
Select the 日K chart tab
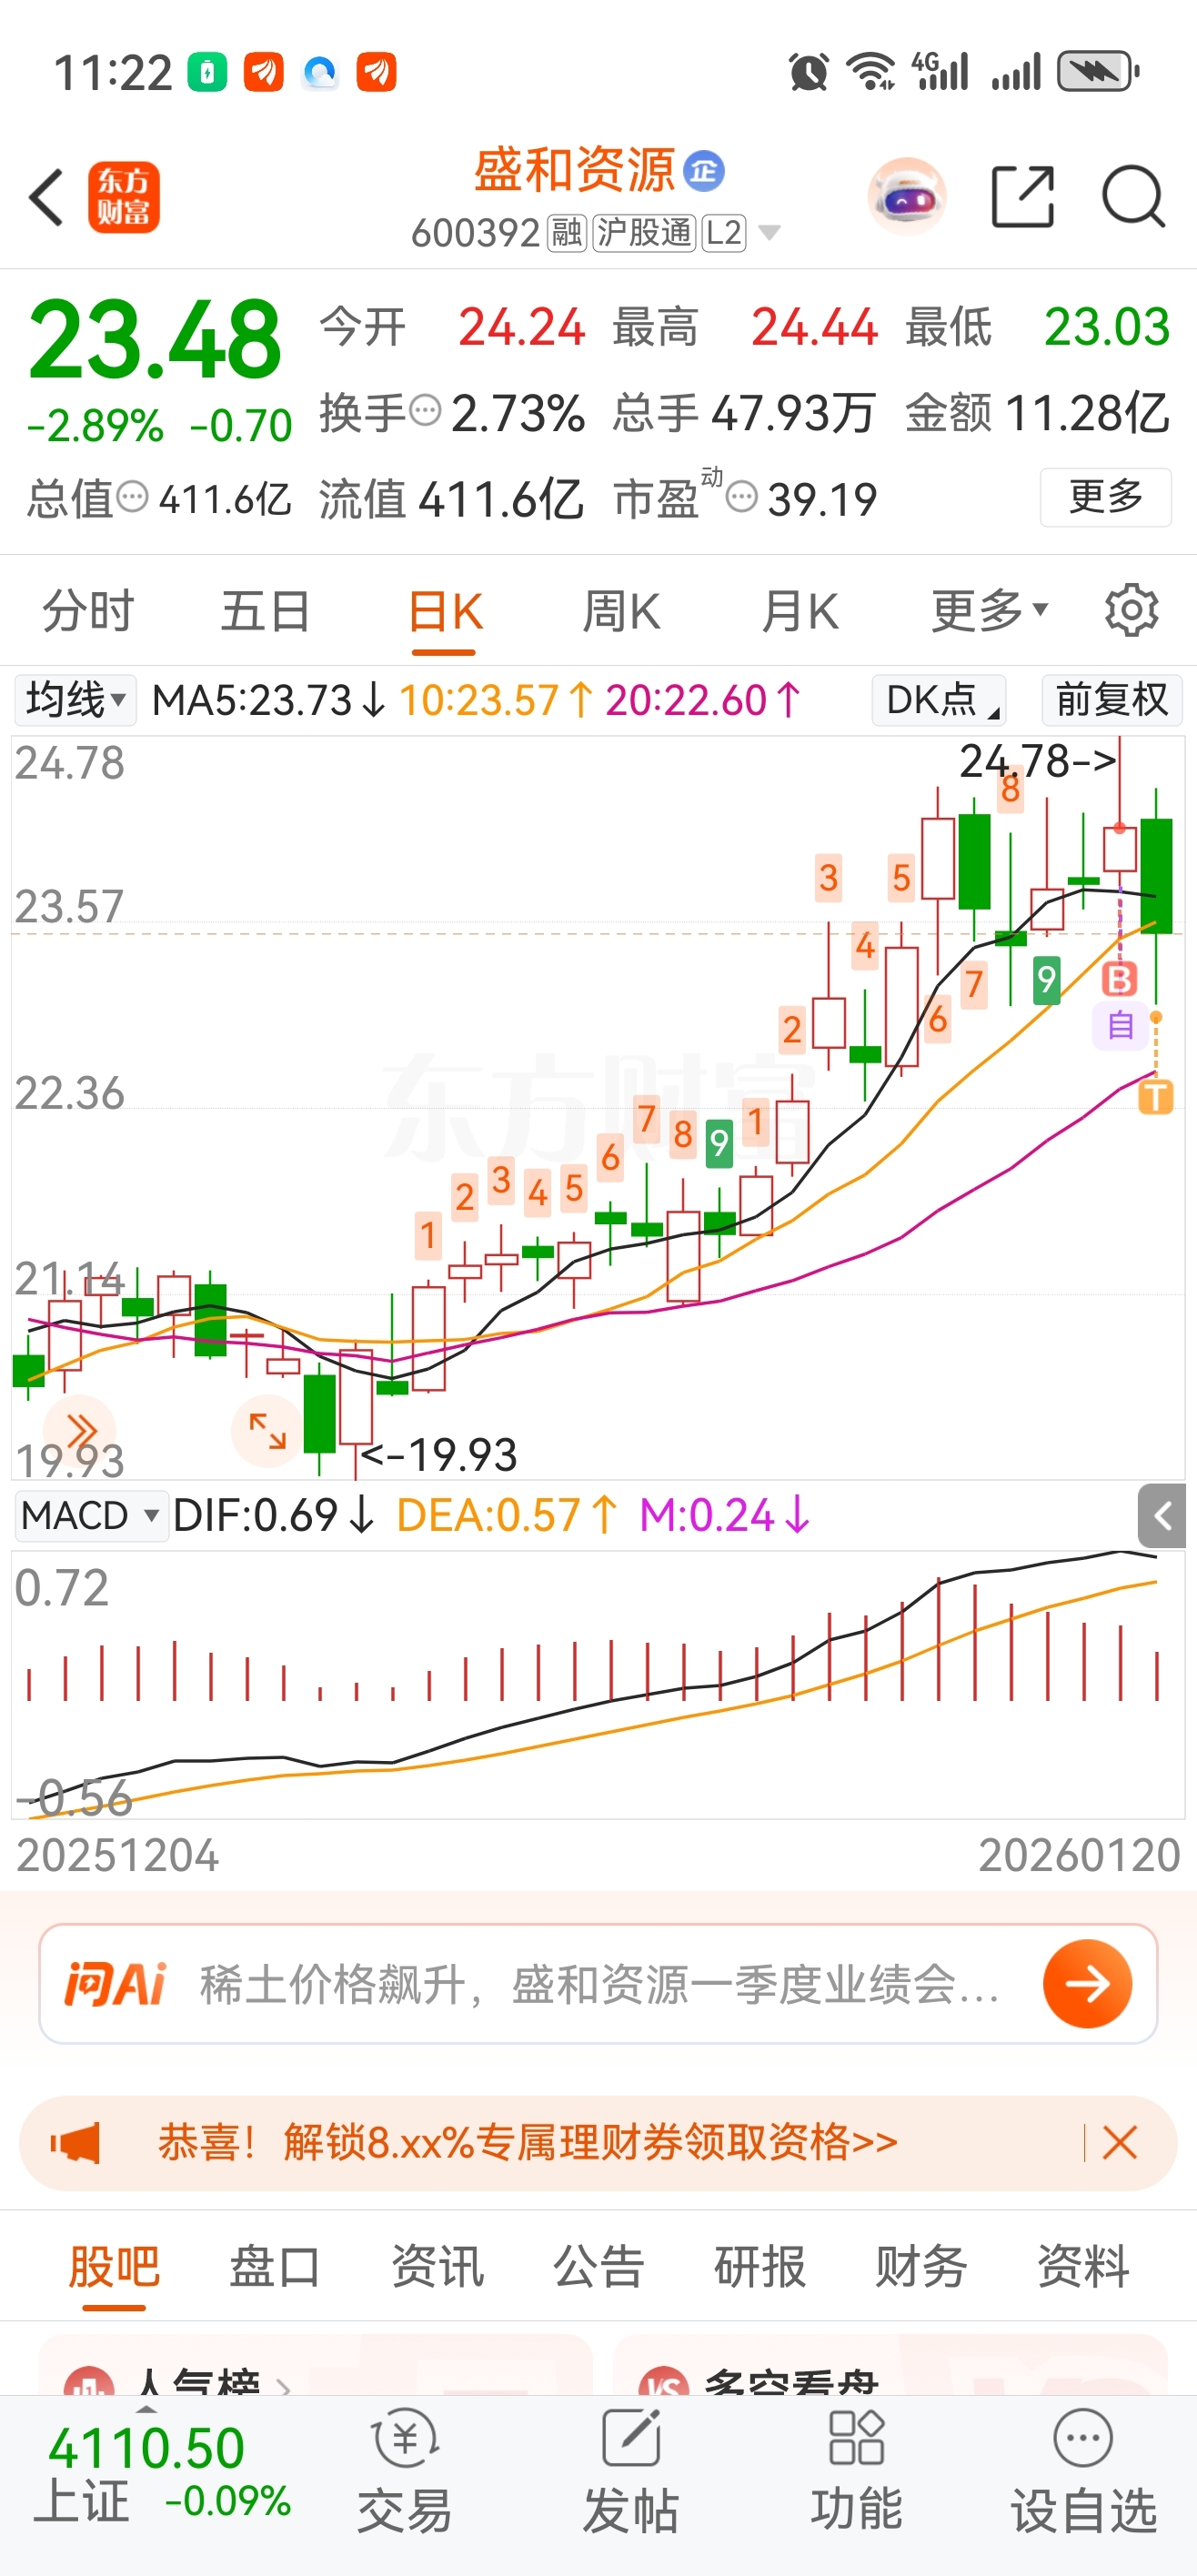[x=445, y=610]
